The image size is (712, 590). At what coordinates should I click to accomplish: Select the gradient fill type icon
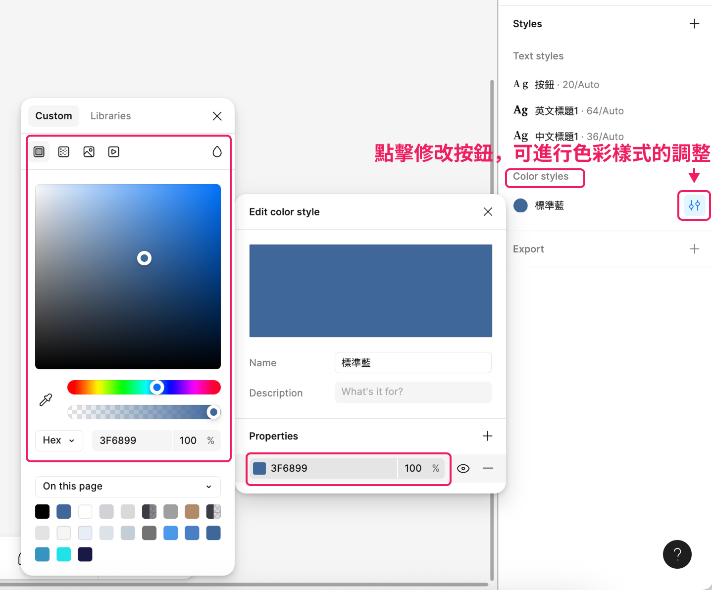tap(64, 152)
